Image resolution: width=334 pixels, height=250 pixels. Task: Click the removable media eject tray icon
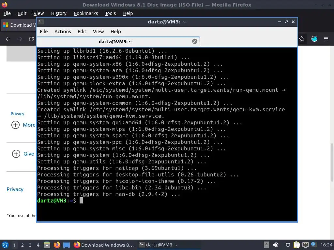[x=266, y=245]
